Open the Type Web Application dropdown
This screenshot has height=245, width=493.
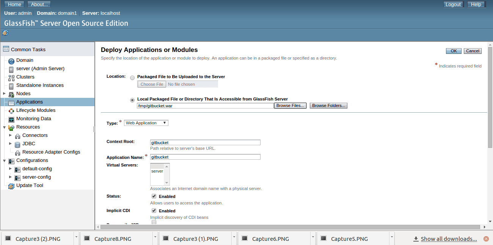click(146, 123)
